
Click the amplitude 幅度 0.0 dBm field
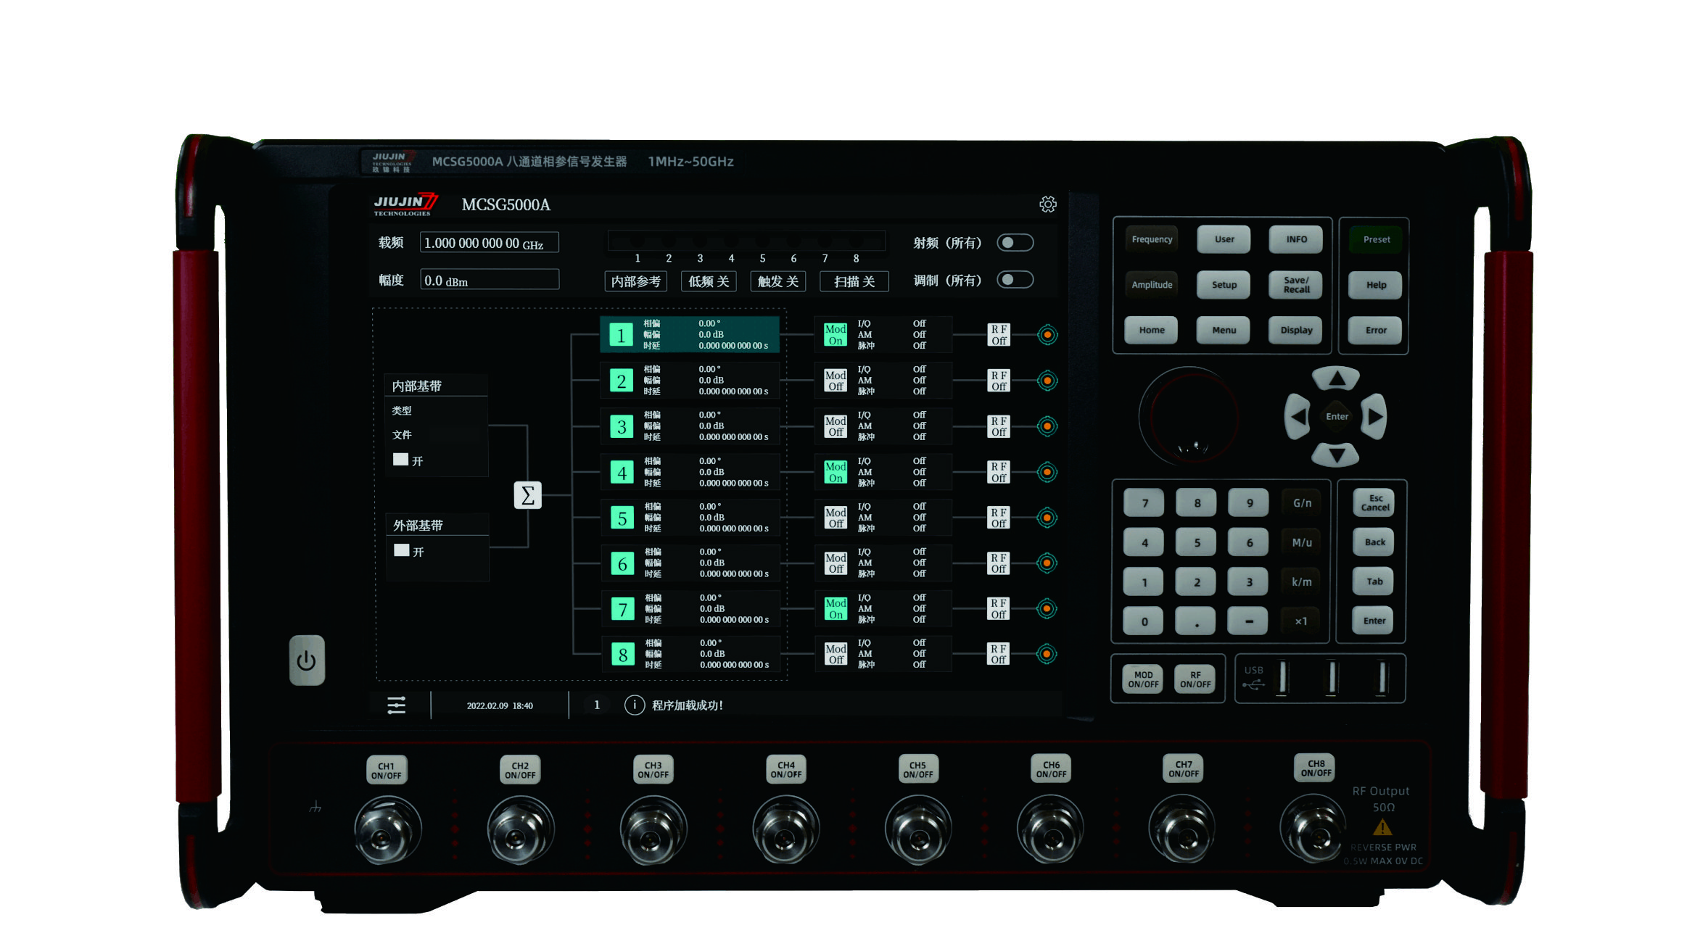(x=490, y=280)
